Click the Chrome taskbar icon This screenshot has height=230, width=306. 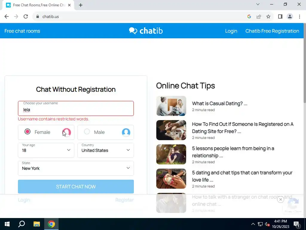[x=51, y=224]
